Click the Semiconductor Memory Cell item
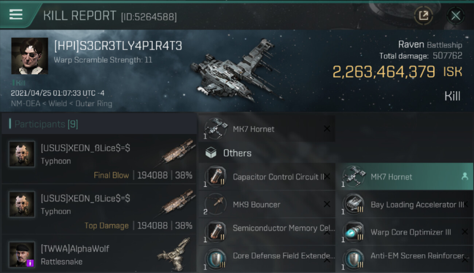The height and width of the screenshot is (273, 474). coord(267,232)
